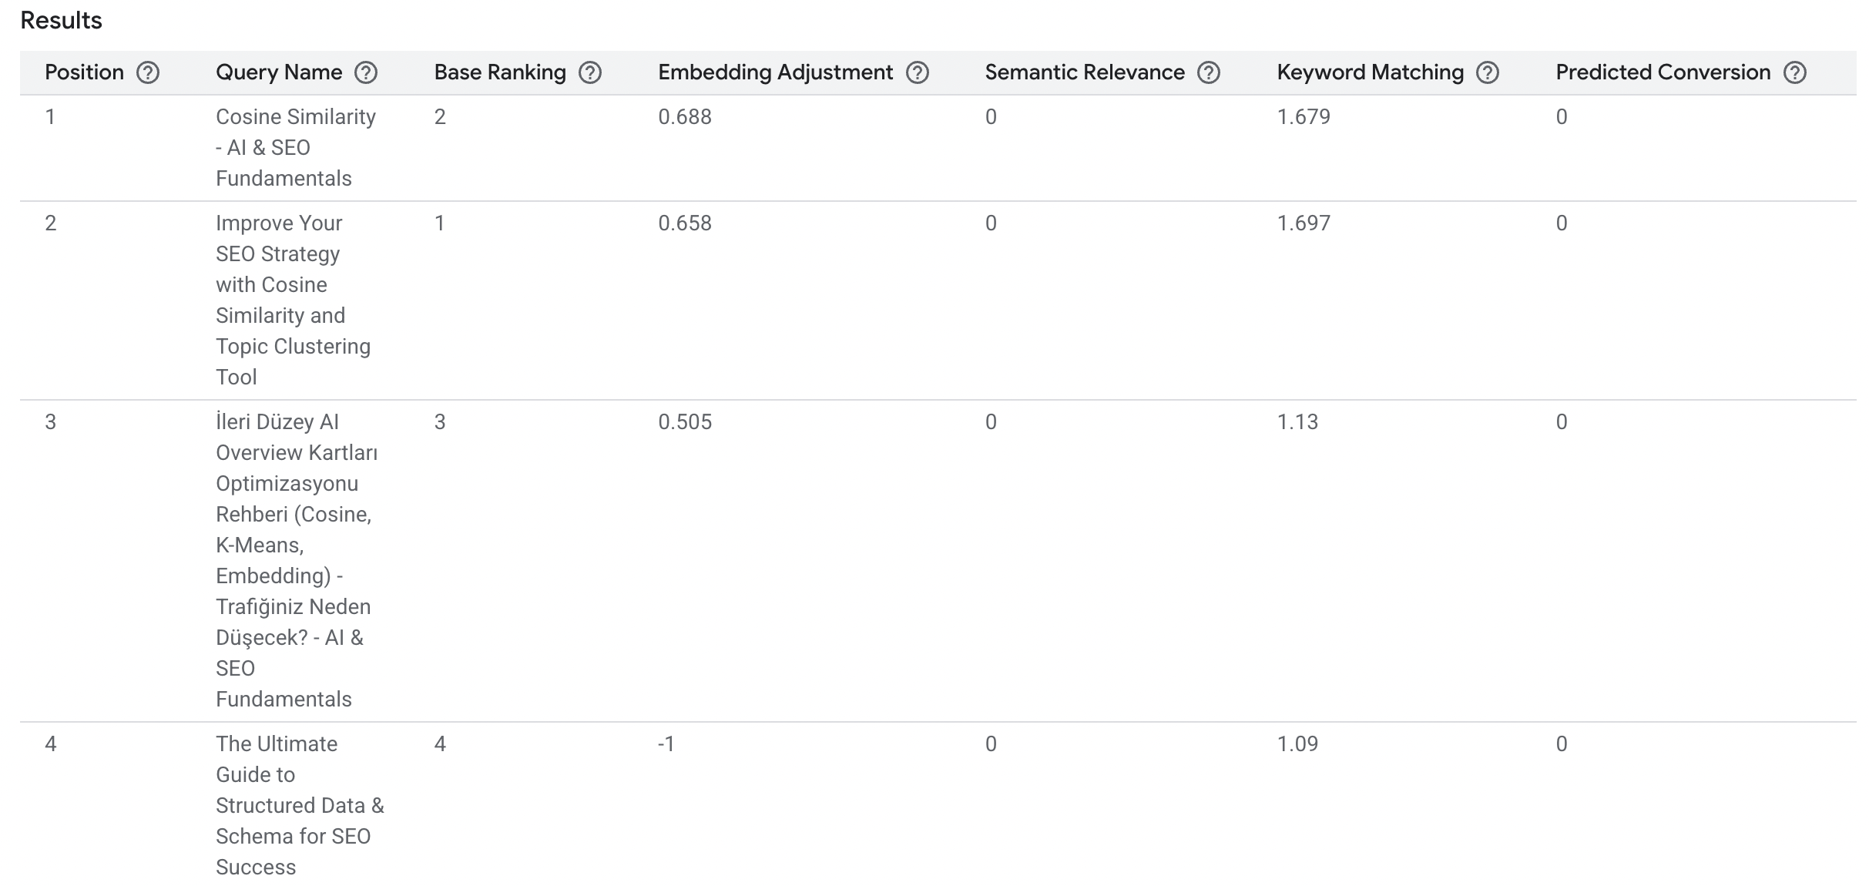1869x886 pixels.
Task: Click the Position column header
Action: tap(84, 72)
